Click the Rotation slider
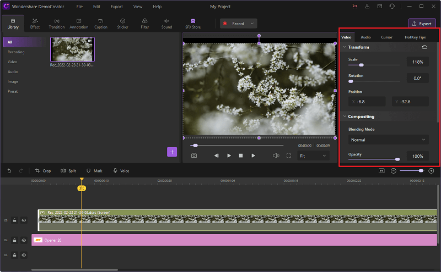The image size is (441, 272). pos(374,81)
